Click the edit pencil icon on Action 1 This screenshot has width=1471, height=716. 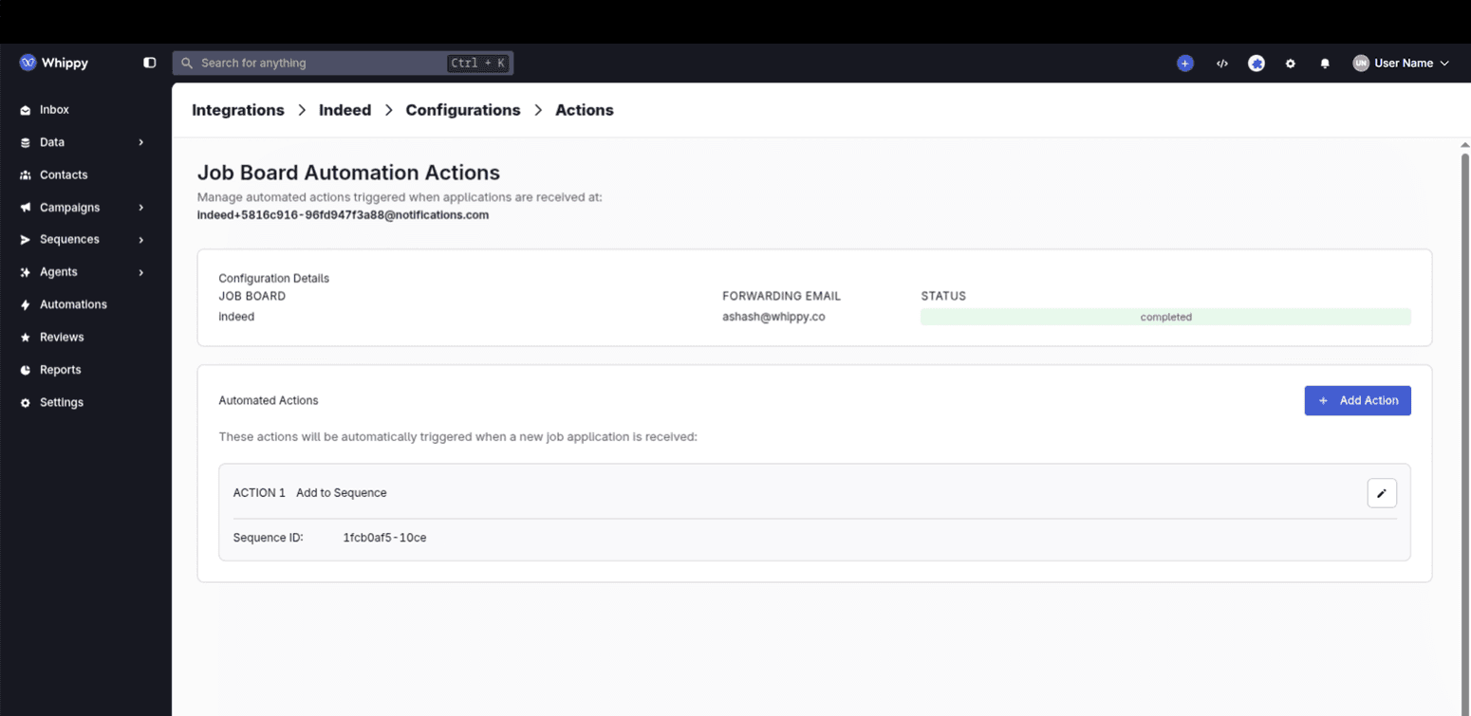[1382, 493]
